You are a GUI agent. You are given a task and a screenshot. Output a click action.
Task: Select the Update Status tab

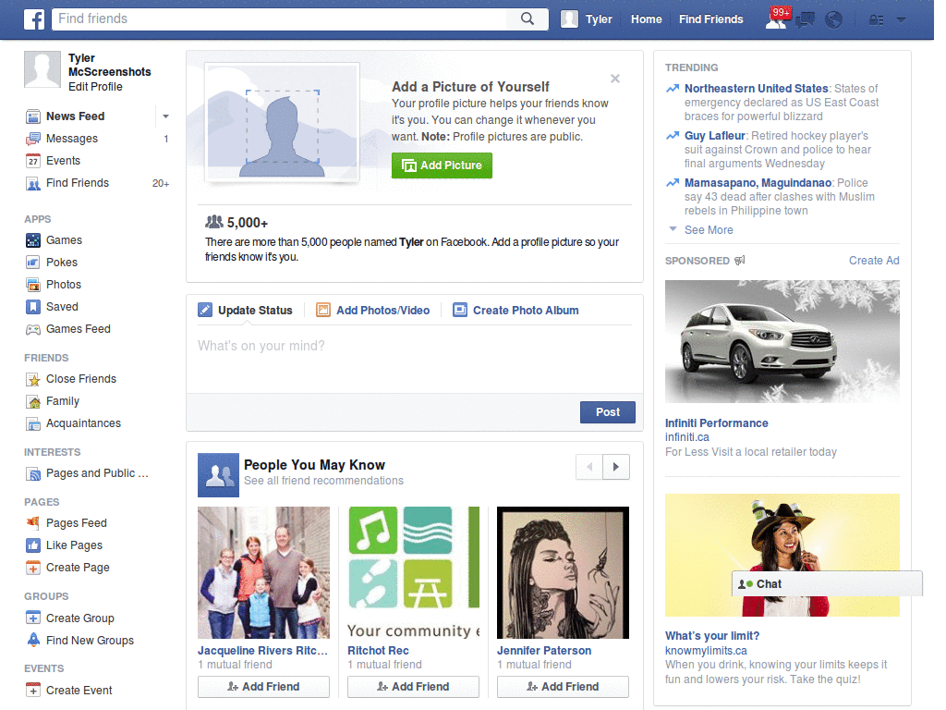pos(246,311)
